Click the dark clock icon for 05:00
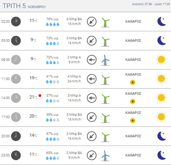Viewport: 171px width, 165px height. pyautogui.click(x=16, y=41)
